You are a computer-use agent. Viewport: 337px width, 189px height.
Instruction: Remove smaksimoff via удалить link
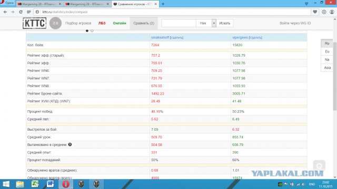[176, 37]
